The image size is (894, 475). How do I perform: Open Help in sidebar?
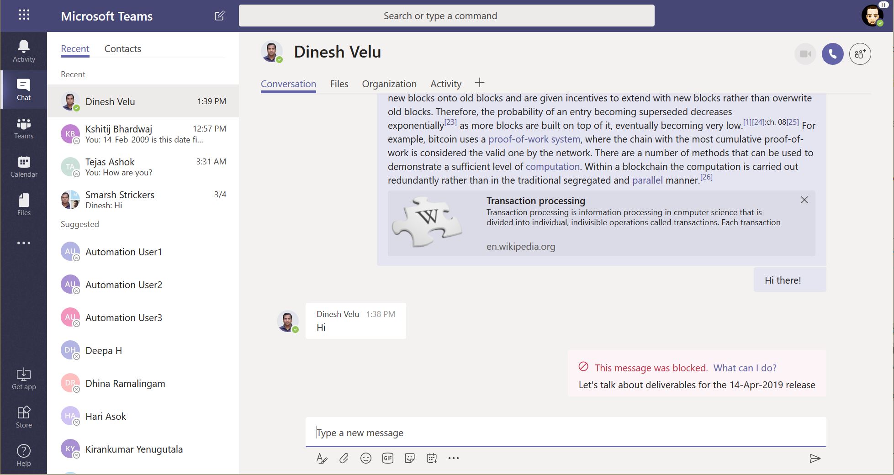coord(24,456)
